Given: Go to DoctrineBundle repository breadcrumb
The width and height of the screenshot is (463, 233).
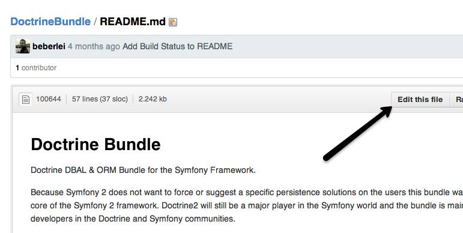Looking at the screenshot, I should [x=50, y=22].
